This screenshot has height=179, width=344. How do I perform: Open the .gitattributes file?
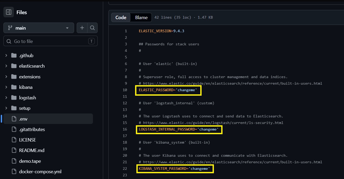tap(32, 129)
